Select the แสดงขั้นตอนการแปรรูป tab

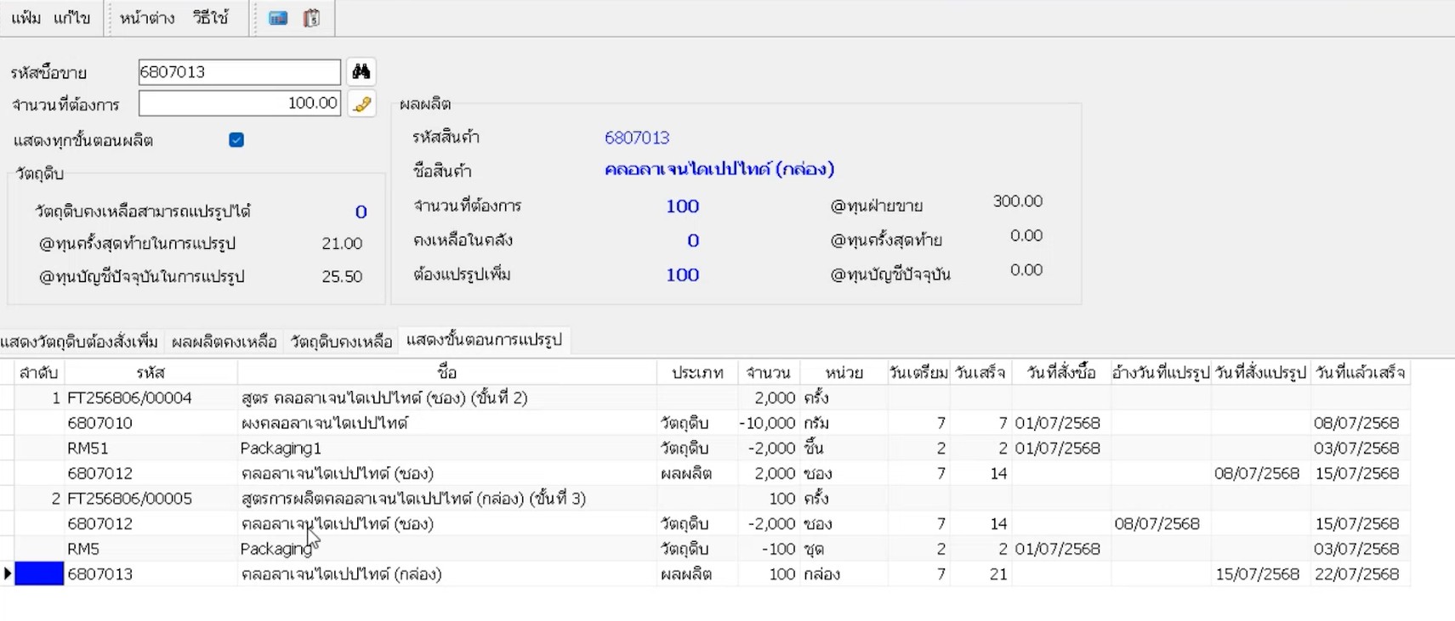pyautogui.click(x=484, y=341)
